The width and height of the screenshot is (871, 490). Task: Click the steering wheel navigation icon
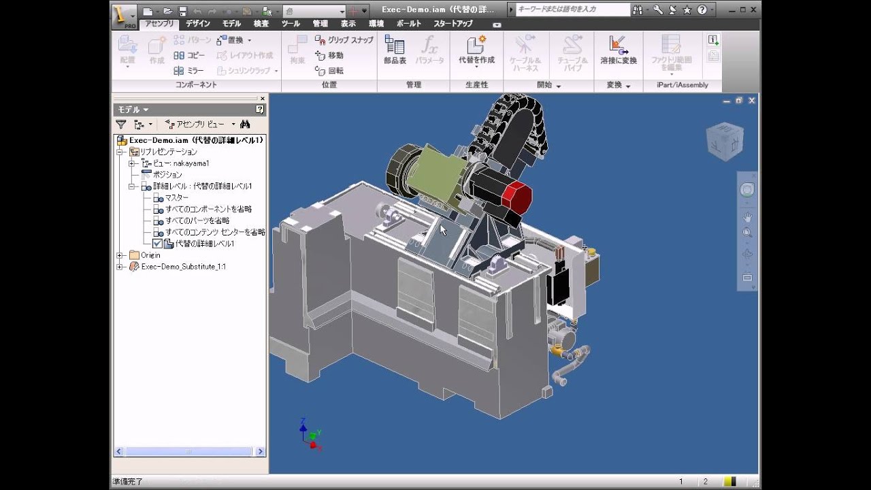pos(747,190)
